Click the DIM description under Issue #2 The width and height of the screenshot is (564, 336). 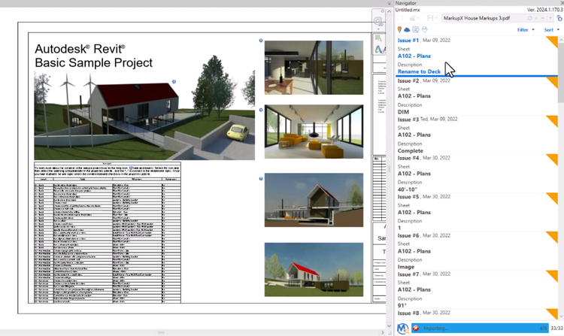403,112
